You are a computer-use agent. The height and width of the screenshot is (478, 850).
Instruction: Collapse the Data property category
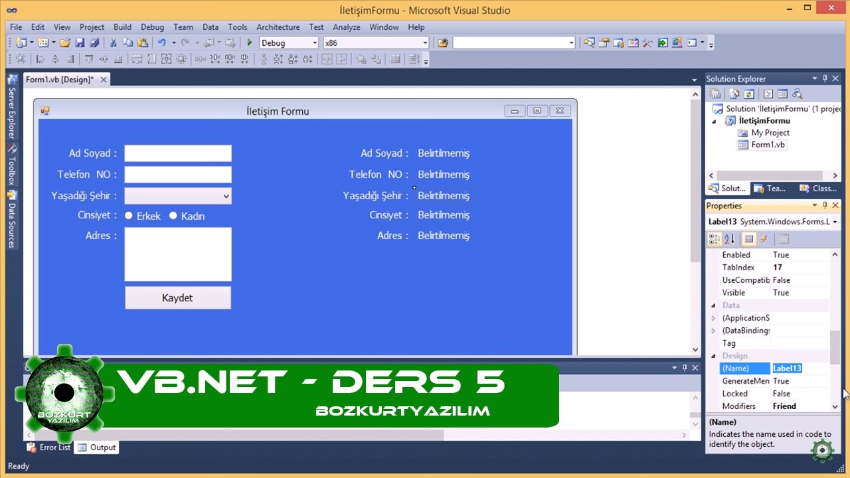(714, 305)
